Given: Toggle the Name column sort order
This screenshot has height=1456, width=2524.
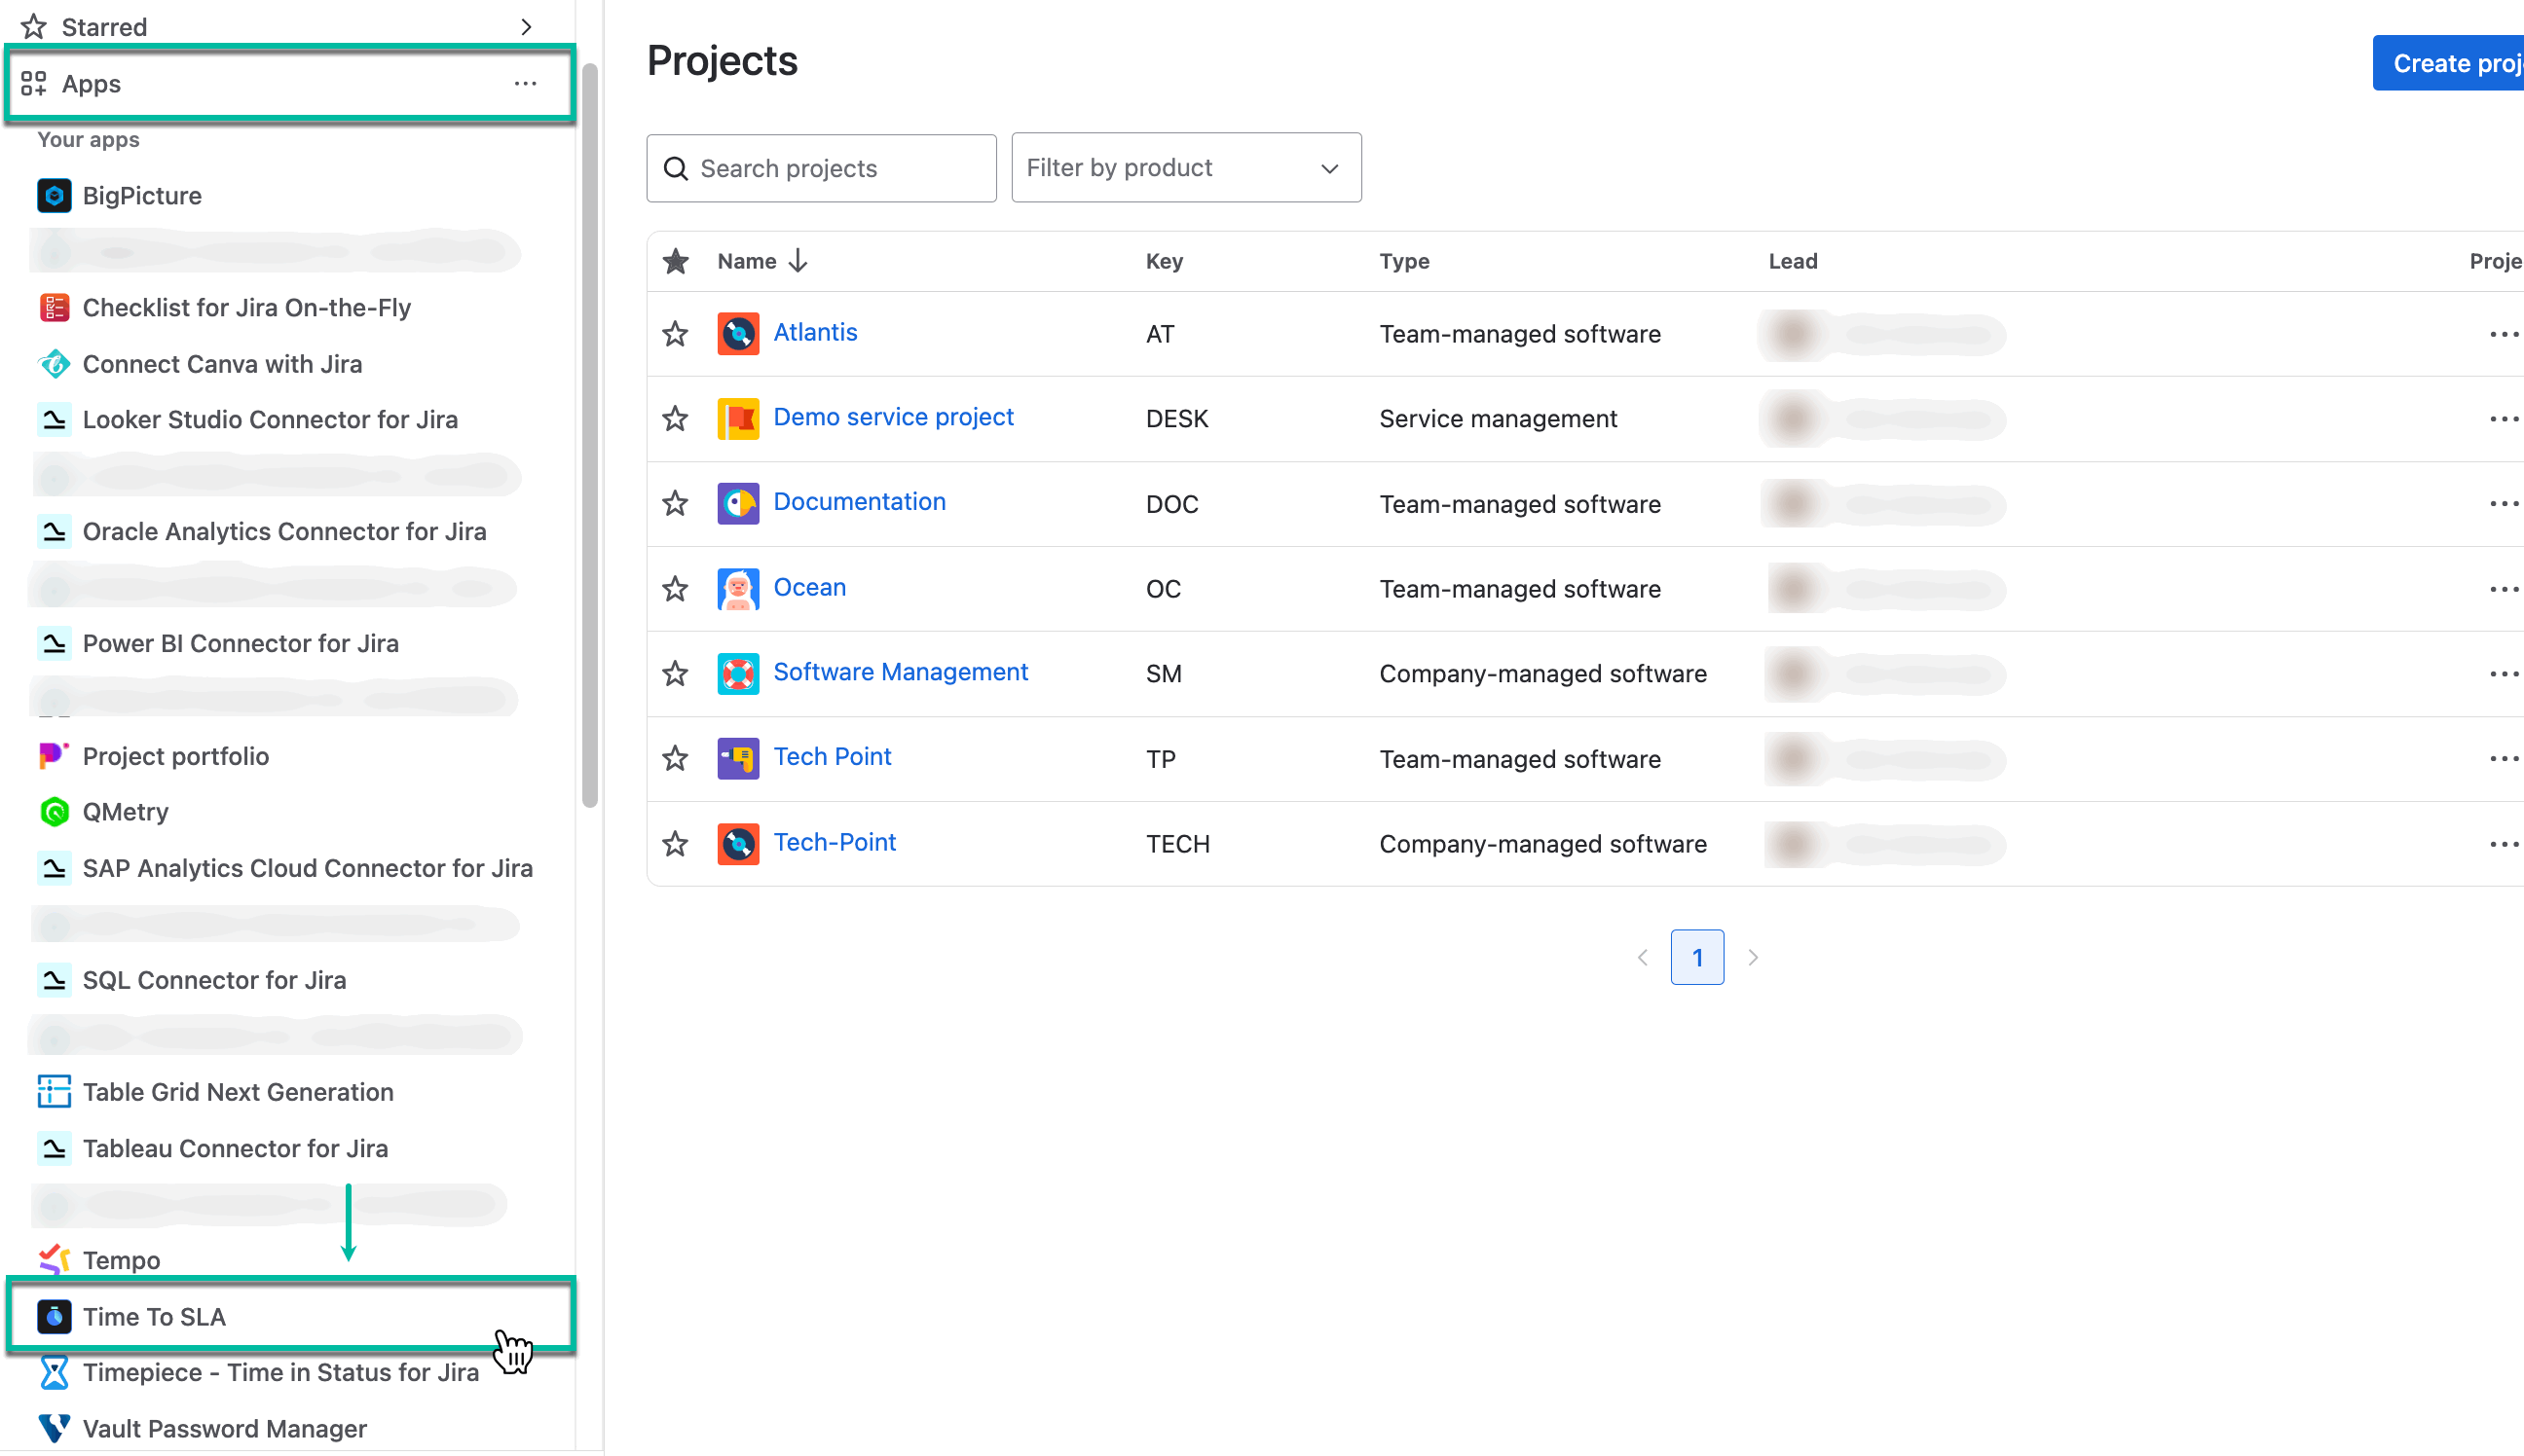Looking at the screenshot, I should pyautogui.click(x=761, y=260).
